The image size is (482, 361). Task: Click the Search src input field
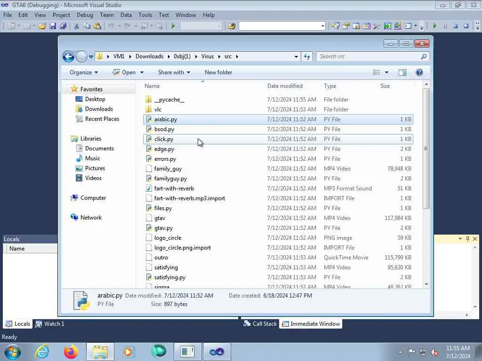(x=369, y=56)
